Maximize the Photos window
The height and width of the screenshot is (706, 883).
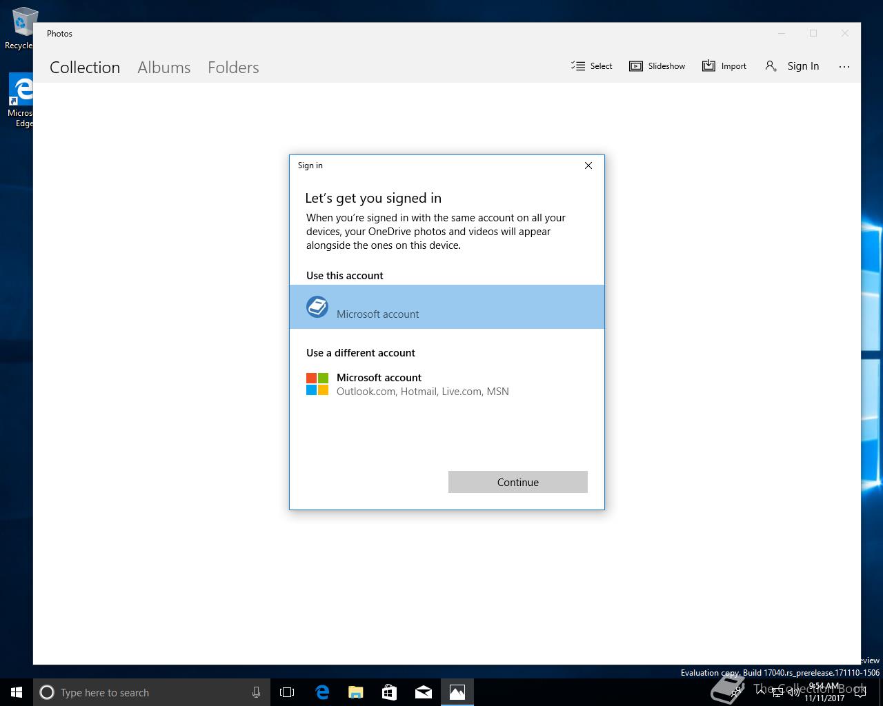point(813,33)
